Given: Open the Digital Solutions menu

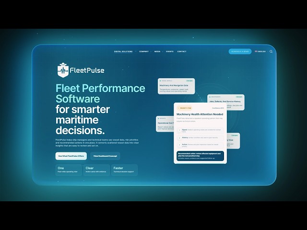Looking at the screenshot, I should (123, 51).
